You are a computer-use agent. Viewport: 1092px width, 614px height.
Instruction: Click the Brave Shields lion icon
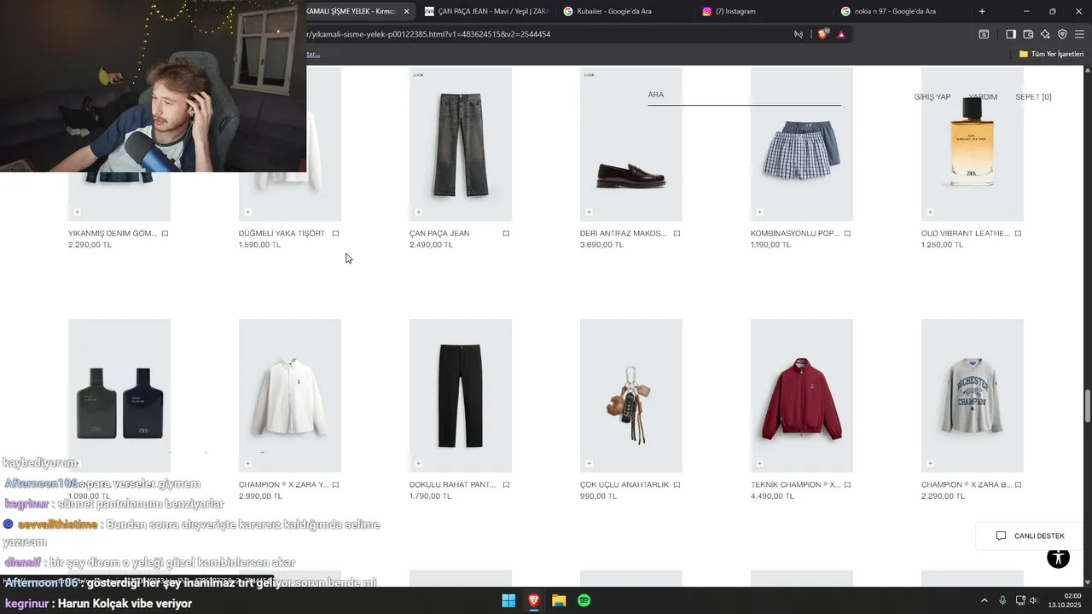822,34
